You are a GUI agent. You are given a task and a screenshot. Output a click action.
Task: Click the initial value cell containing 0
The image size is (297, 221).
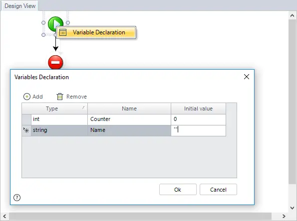[198, 119]
